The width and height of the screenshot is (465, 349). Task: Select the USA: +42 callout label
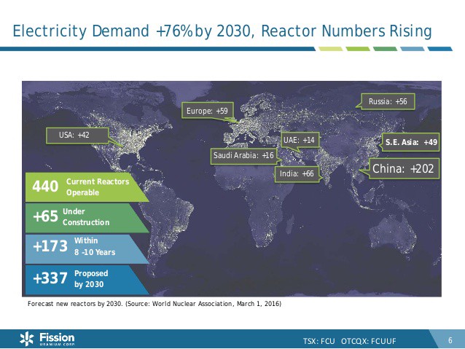pyautogui.click(x=74, y=135)
